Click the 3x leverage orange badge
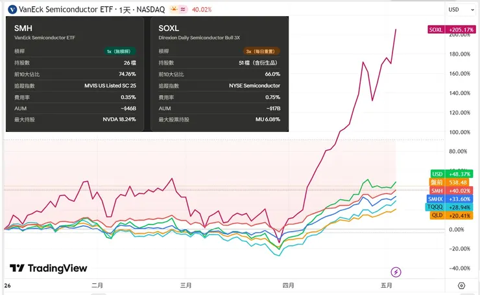 click(x=261, y=51)
